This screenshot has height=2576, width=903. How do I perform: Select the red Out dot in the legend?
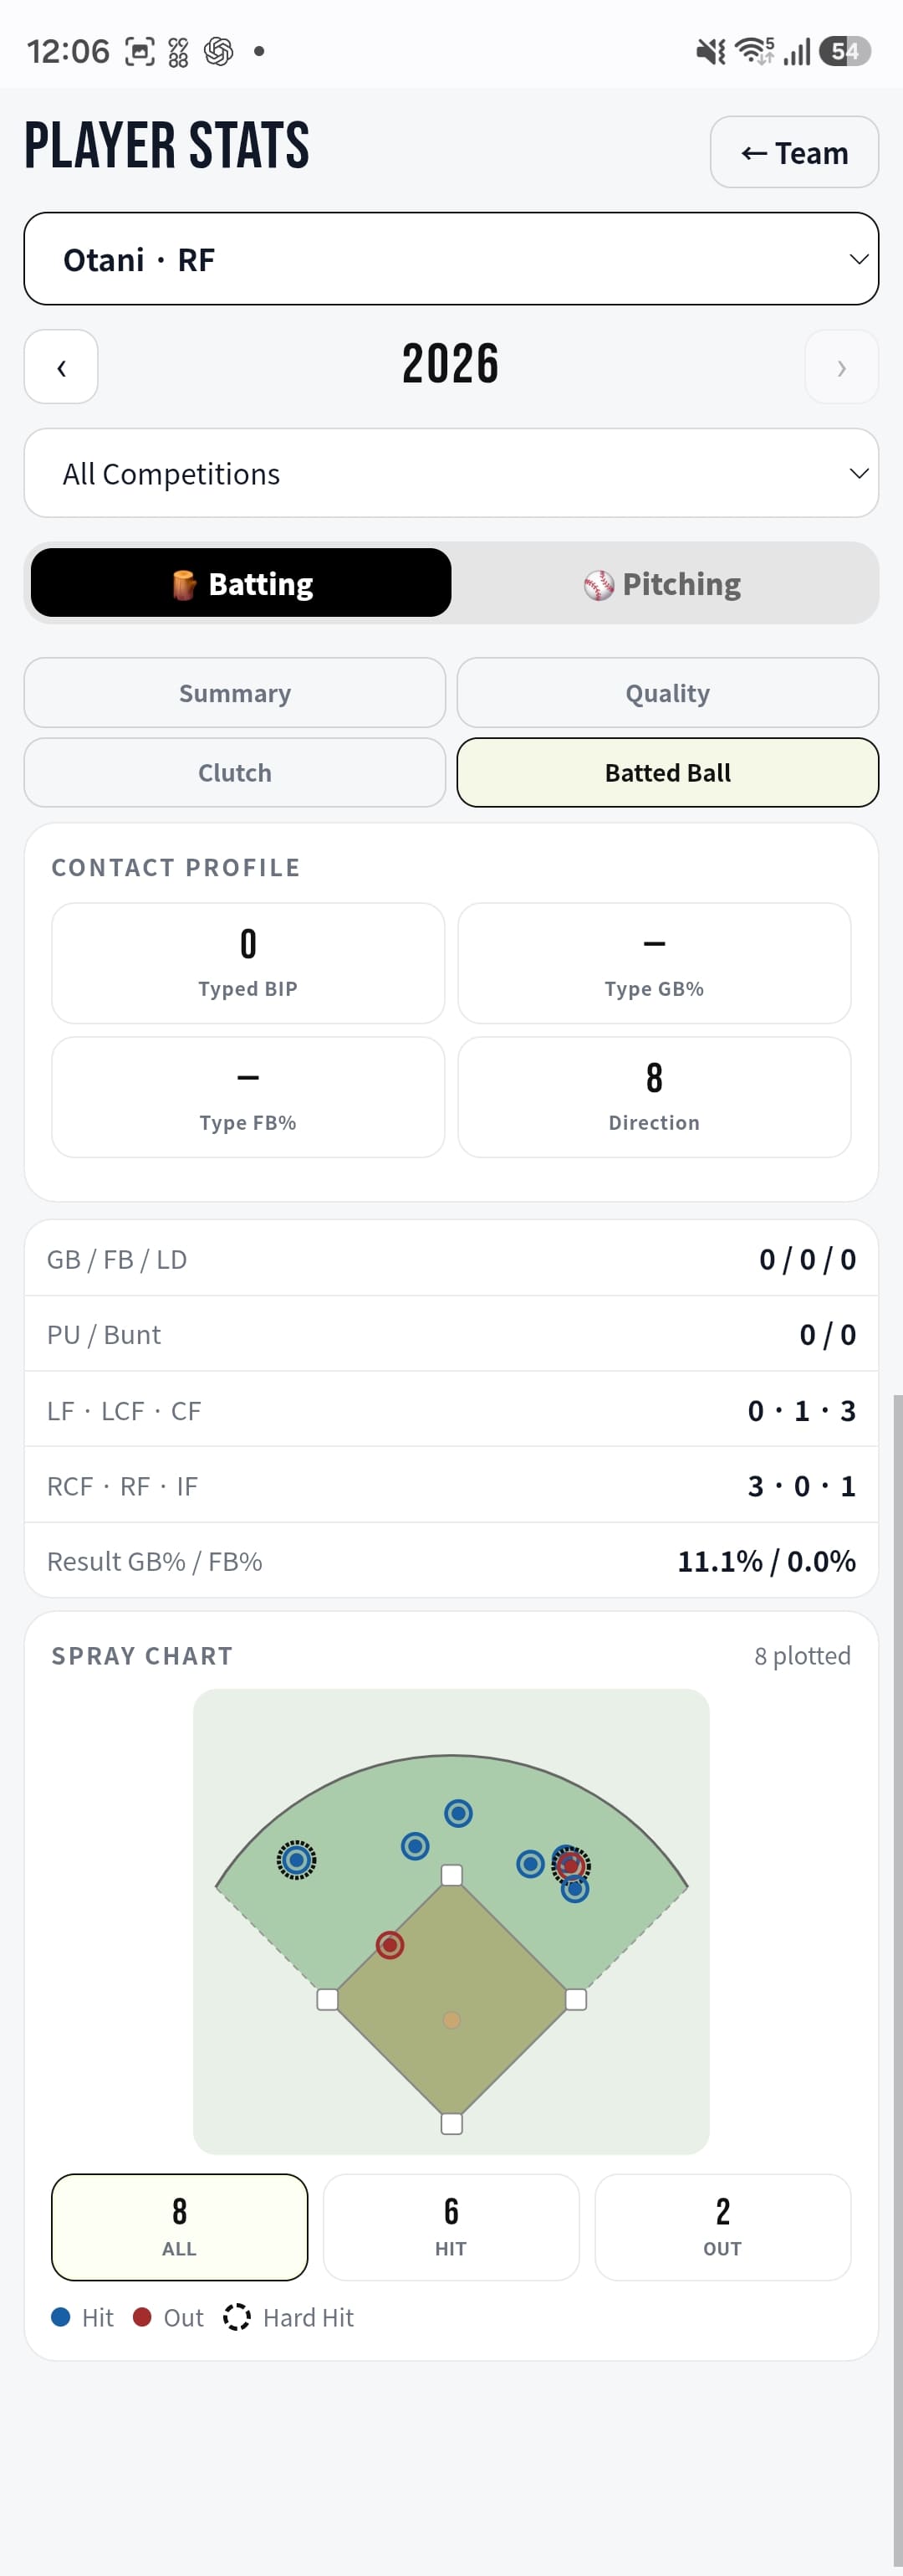[140, 2316]
